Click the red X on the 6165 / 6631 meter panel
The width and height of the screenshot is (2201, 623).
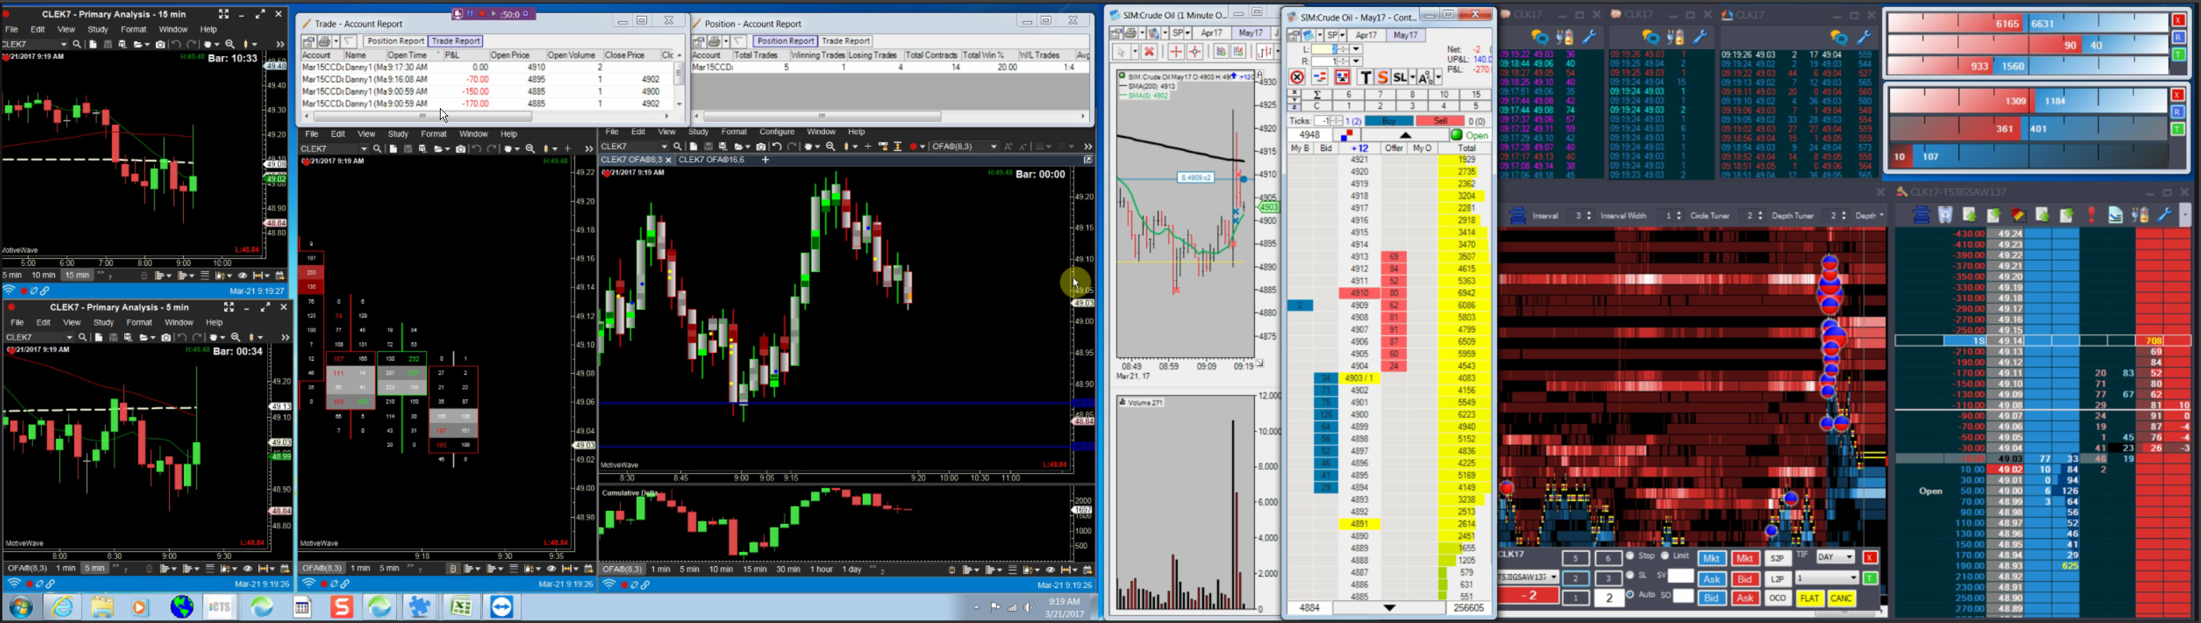point(2178,20)
